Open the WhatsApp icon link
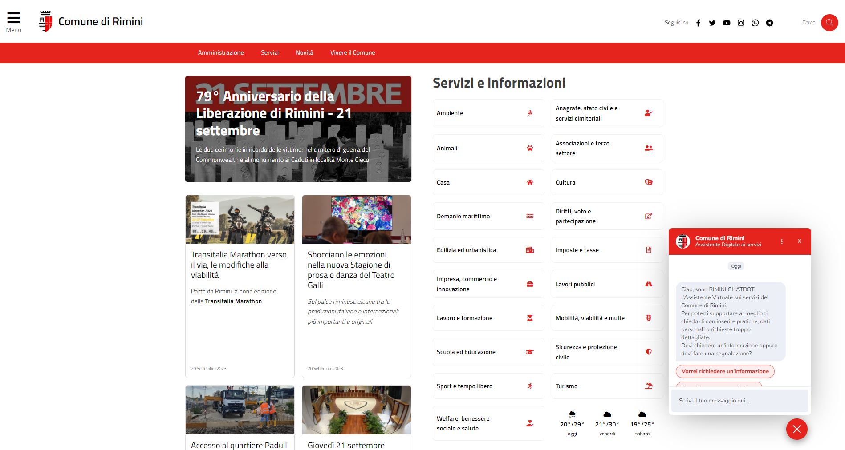Viewport: 845px width, 450px height. pyautogui.click(x=755, y=23)
